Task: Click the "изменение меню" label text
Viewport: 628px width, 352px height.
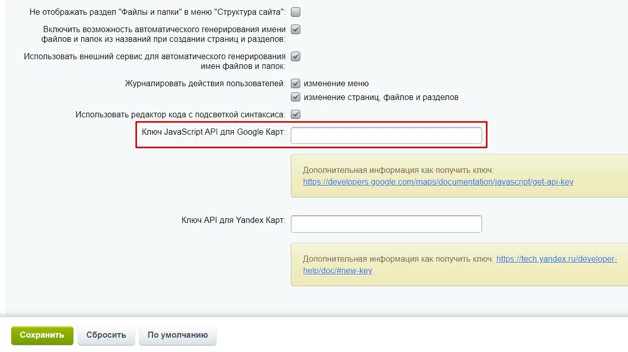Action: (336, 83)
